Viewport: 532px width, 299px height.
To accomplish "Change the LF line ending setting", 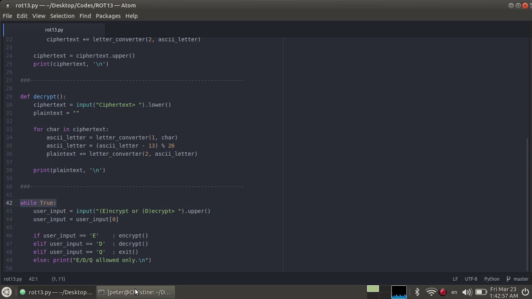I will (455, 279).
